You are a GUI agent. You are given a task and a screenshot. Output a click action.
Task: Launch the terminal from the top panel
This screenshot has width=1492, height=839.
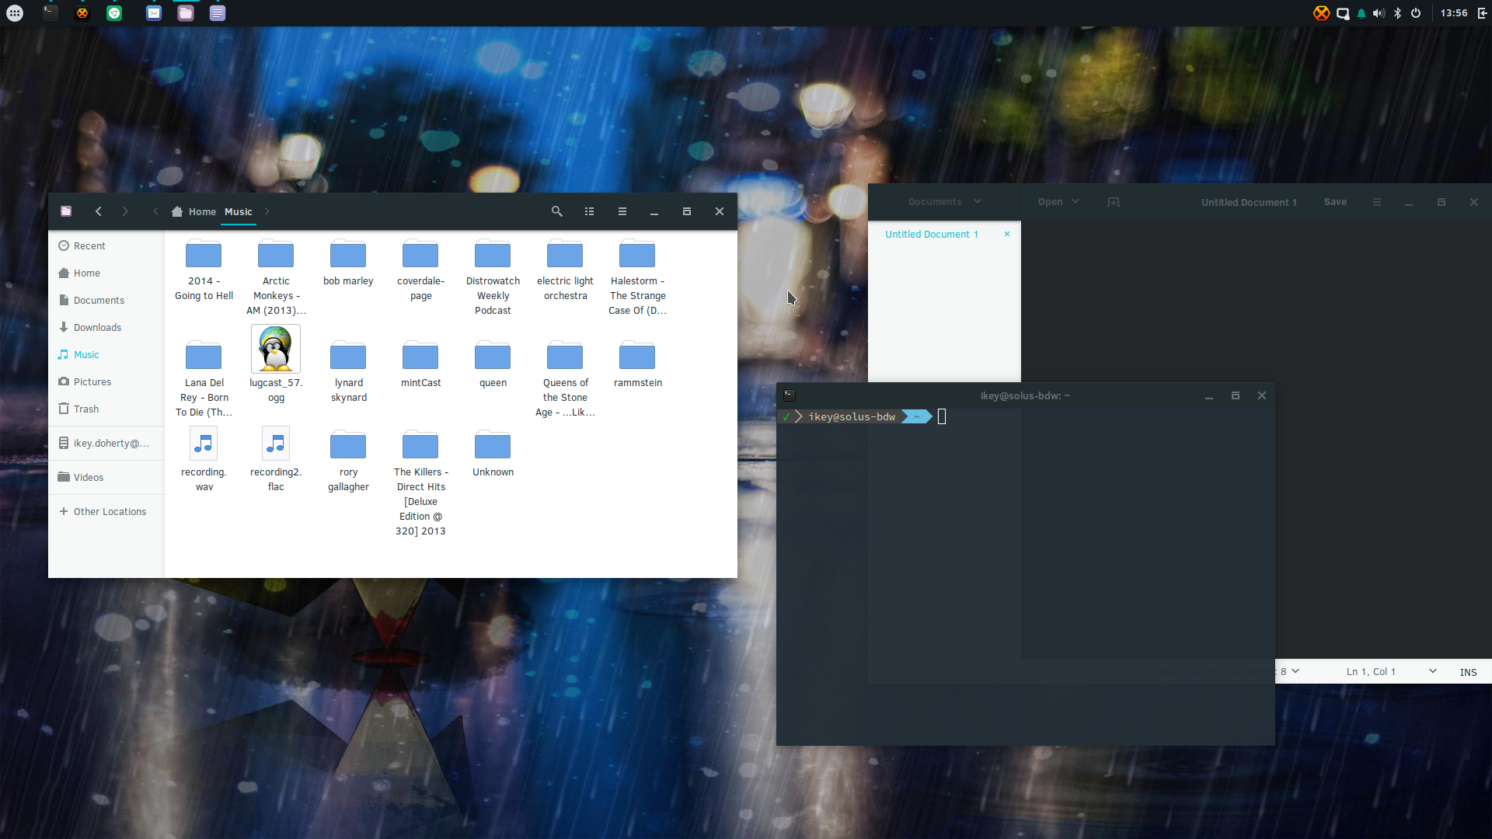pos(50,12)
